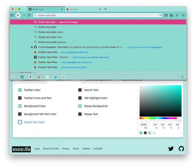Screen dimensions: 196x167
Task: Select the Popup Text swatch
Action: point(80,114)
